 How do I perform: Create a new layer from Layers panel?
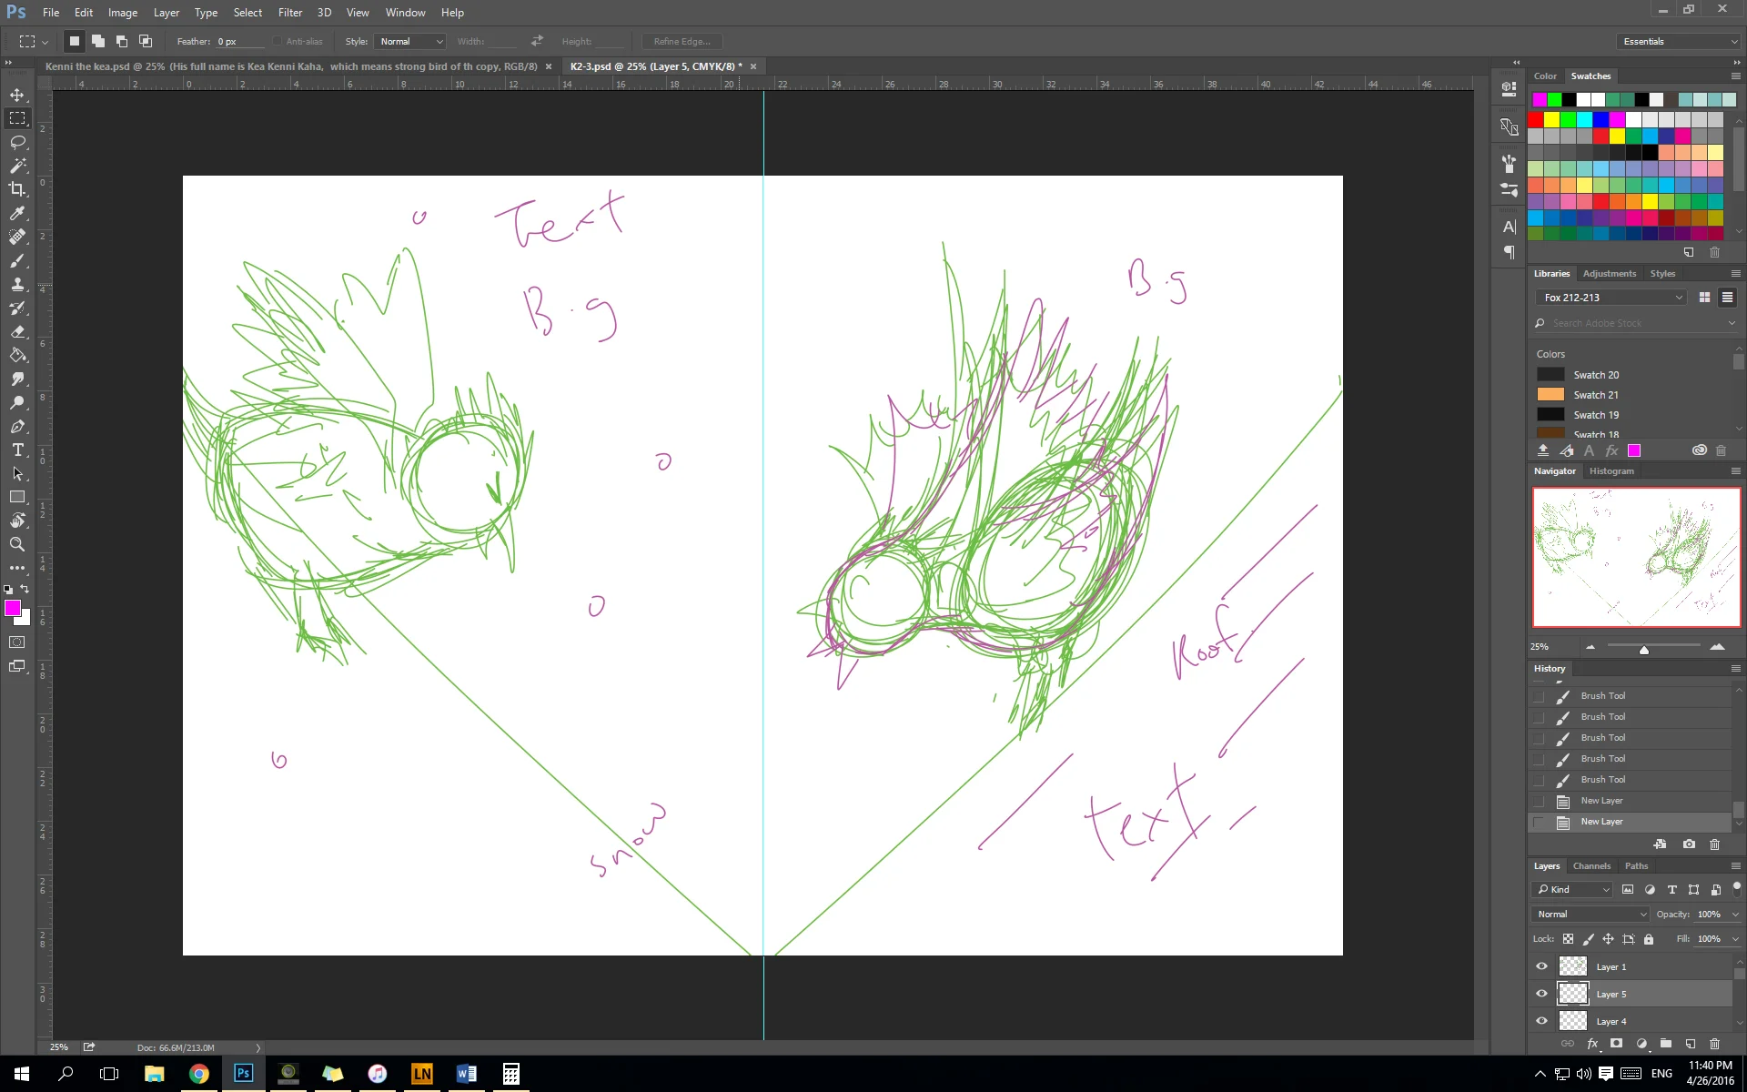pos(1690,1044)
